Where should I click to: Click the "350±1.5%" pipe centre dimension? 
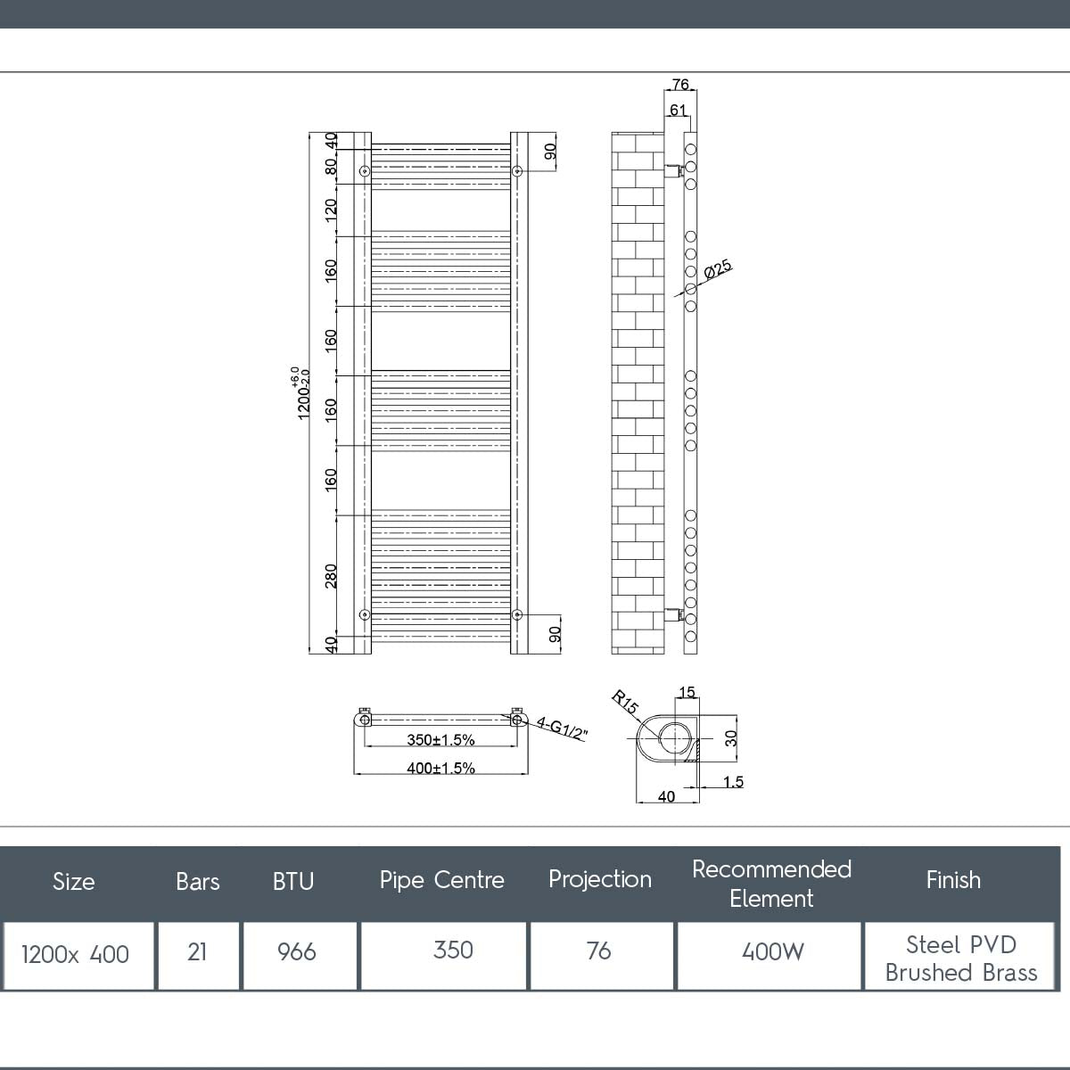click(441, 740)
